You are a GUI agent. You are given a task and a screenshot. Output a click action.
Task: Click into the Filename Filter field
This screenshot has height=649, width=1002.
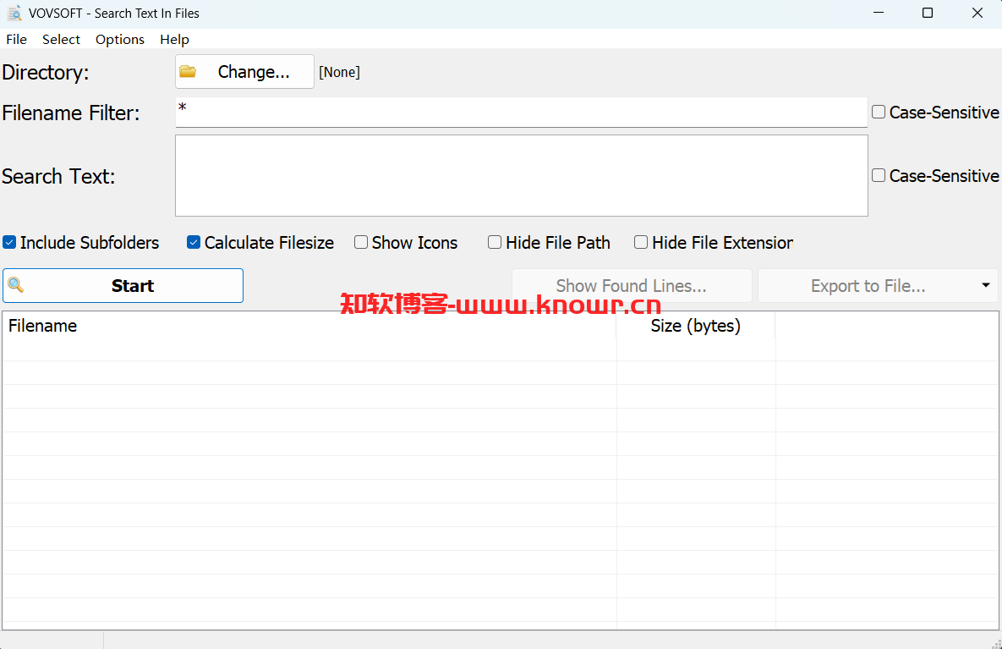(522, 112)
